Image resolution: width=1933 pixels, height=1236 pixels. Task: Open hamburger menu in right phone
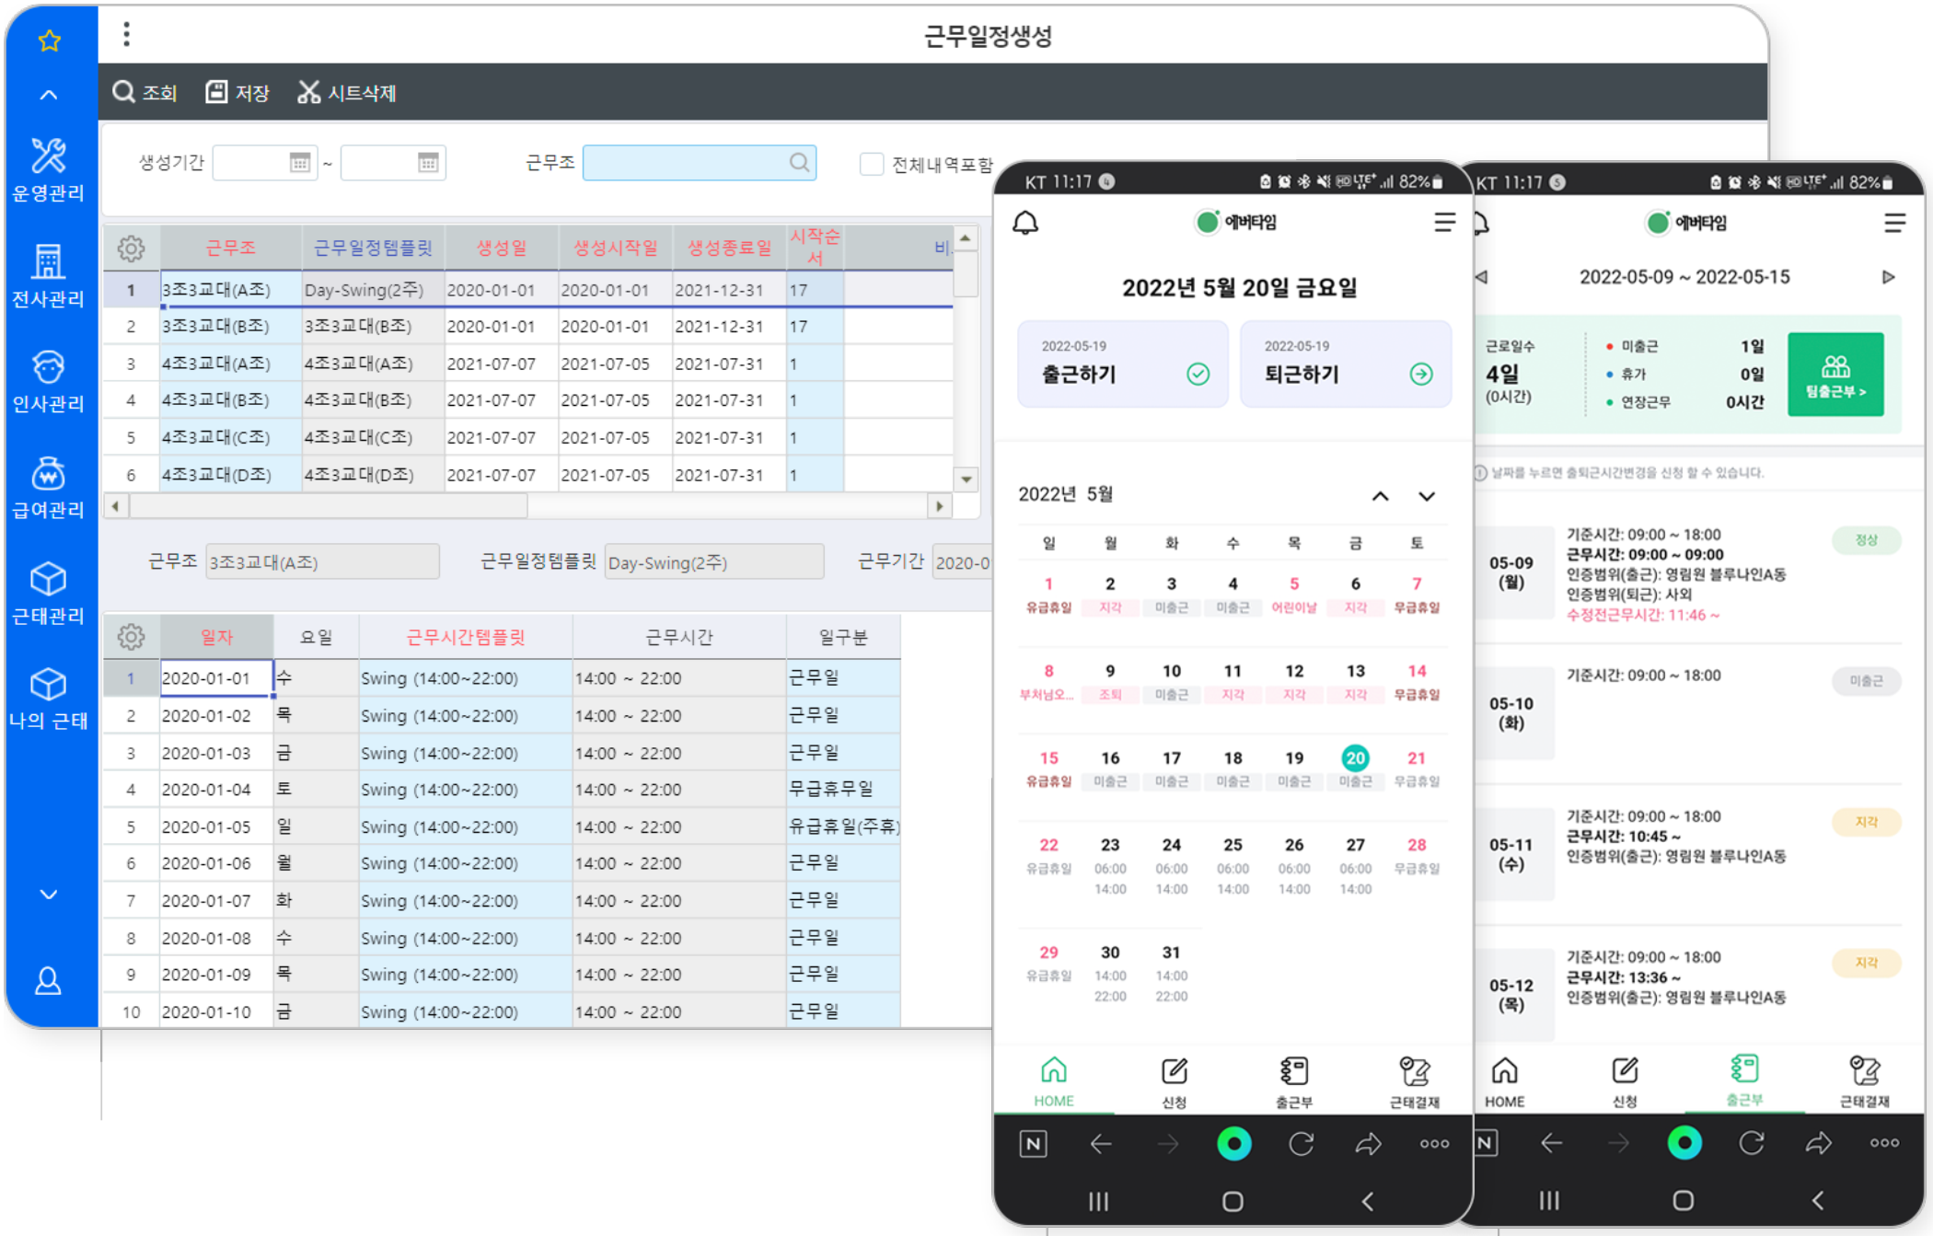coord(1894,223)
